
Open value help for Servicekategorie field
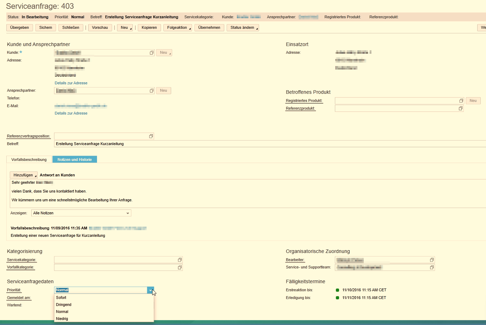[180, 260]
